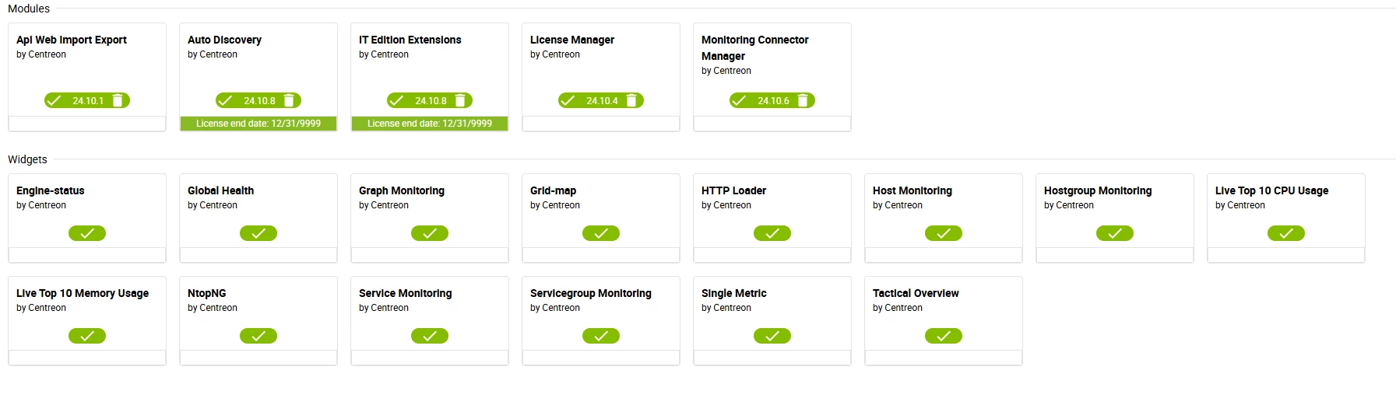
Task: Open the Servicegroup Monitoring widget card
Action: coord(601,312)
